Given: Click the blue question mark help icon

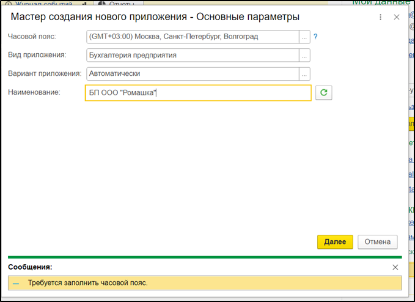Looking at the screenshot, I should (315, 37).
